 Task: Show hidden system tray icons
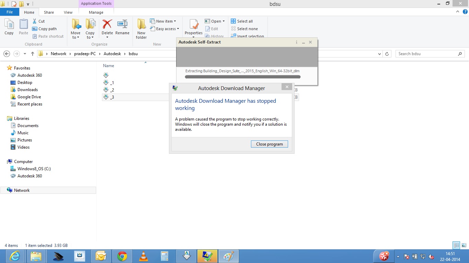click(x=398, y=256)
